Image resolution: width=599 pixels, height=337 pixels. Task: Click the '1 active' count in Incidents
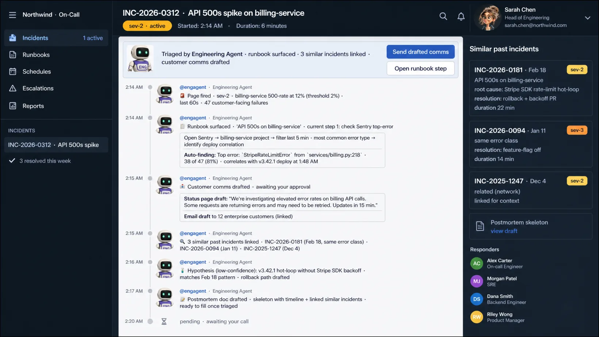pyautogui.click(x=93, y=38)
